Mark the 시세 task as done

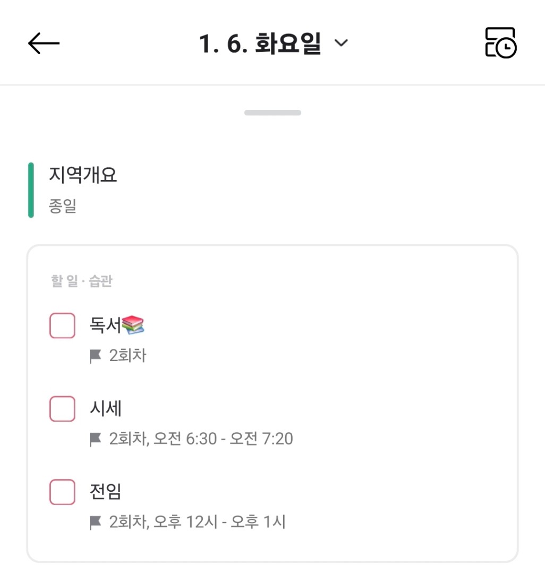62,409
